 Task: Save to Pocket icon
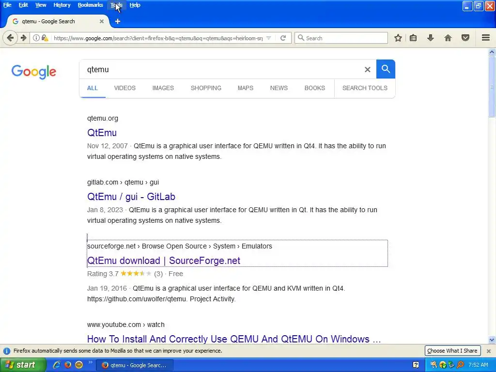465,38
